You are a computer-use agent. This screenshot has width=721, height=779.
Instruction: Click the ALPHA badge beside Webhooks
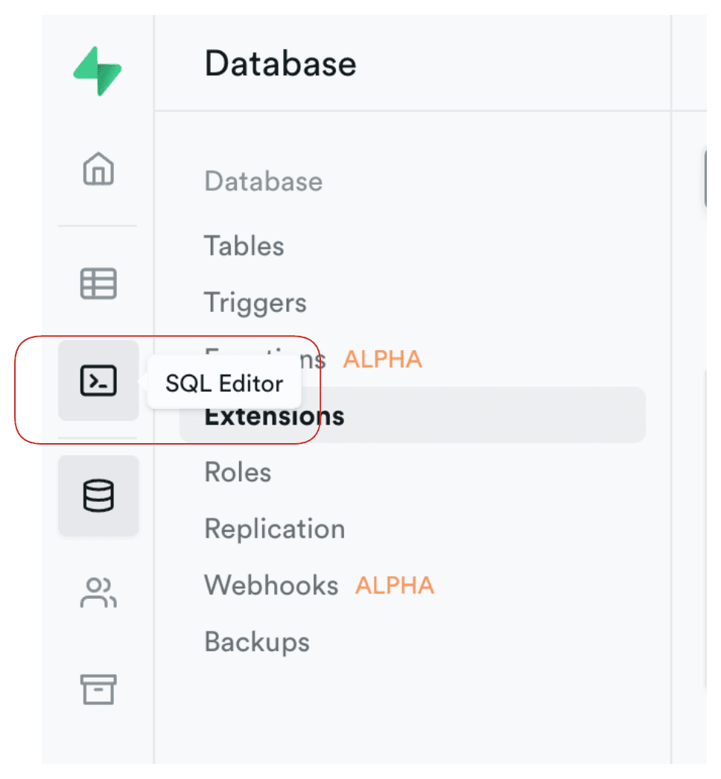click(395, 585)
